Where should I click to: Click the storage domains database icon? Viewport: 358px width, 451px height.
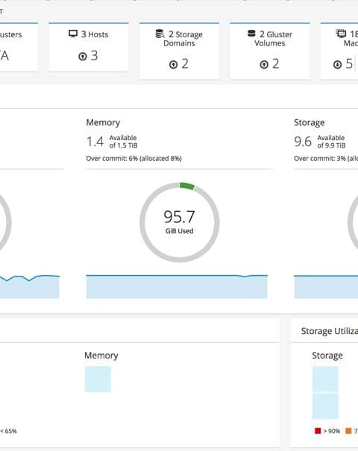click(160, 34)
